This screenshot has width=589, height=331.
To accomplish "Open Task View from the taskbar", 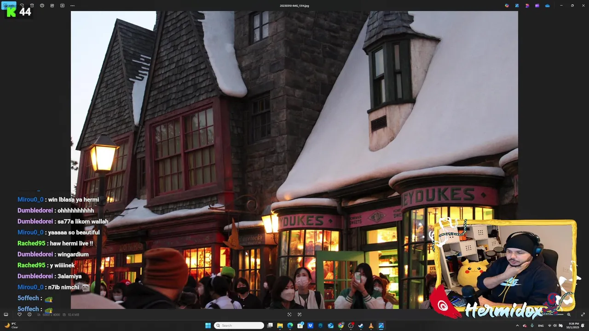I will (270, 325).
